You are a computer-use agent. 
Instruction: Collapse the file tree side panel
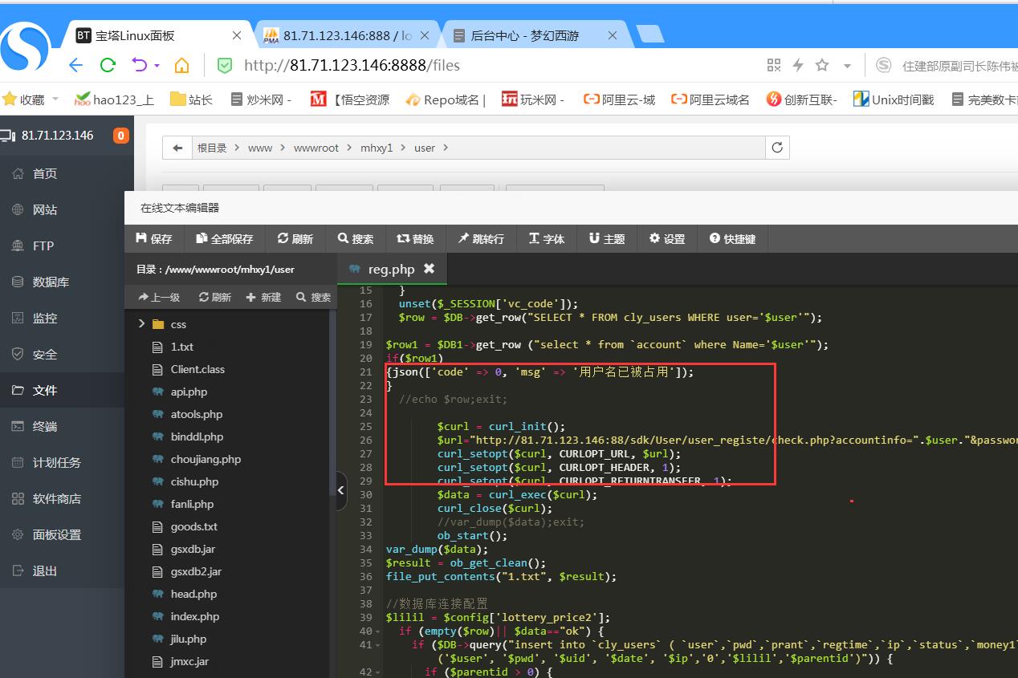(341, 489)
